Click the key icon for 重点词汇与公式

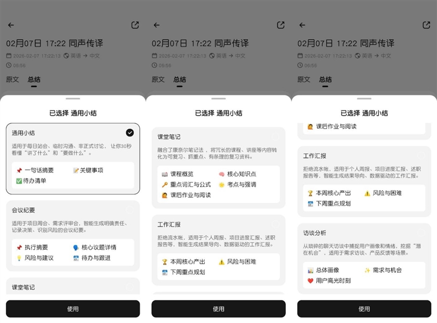(x=164, y=184)
